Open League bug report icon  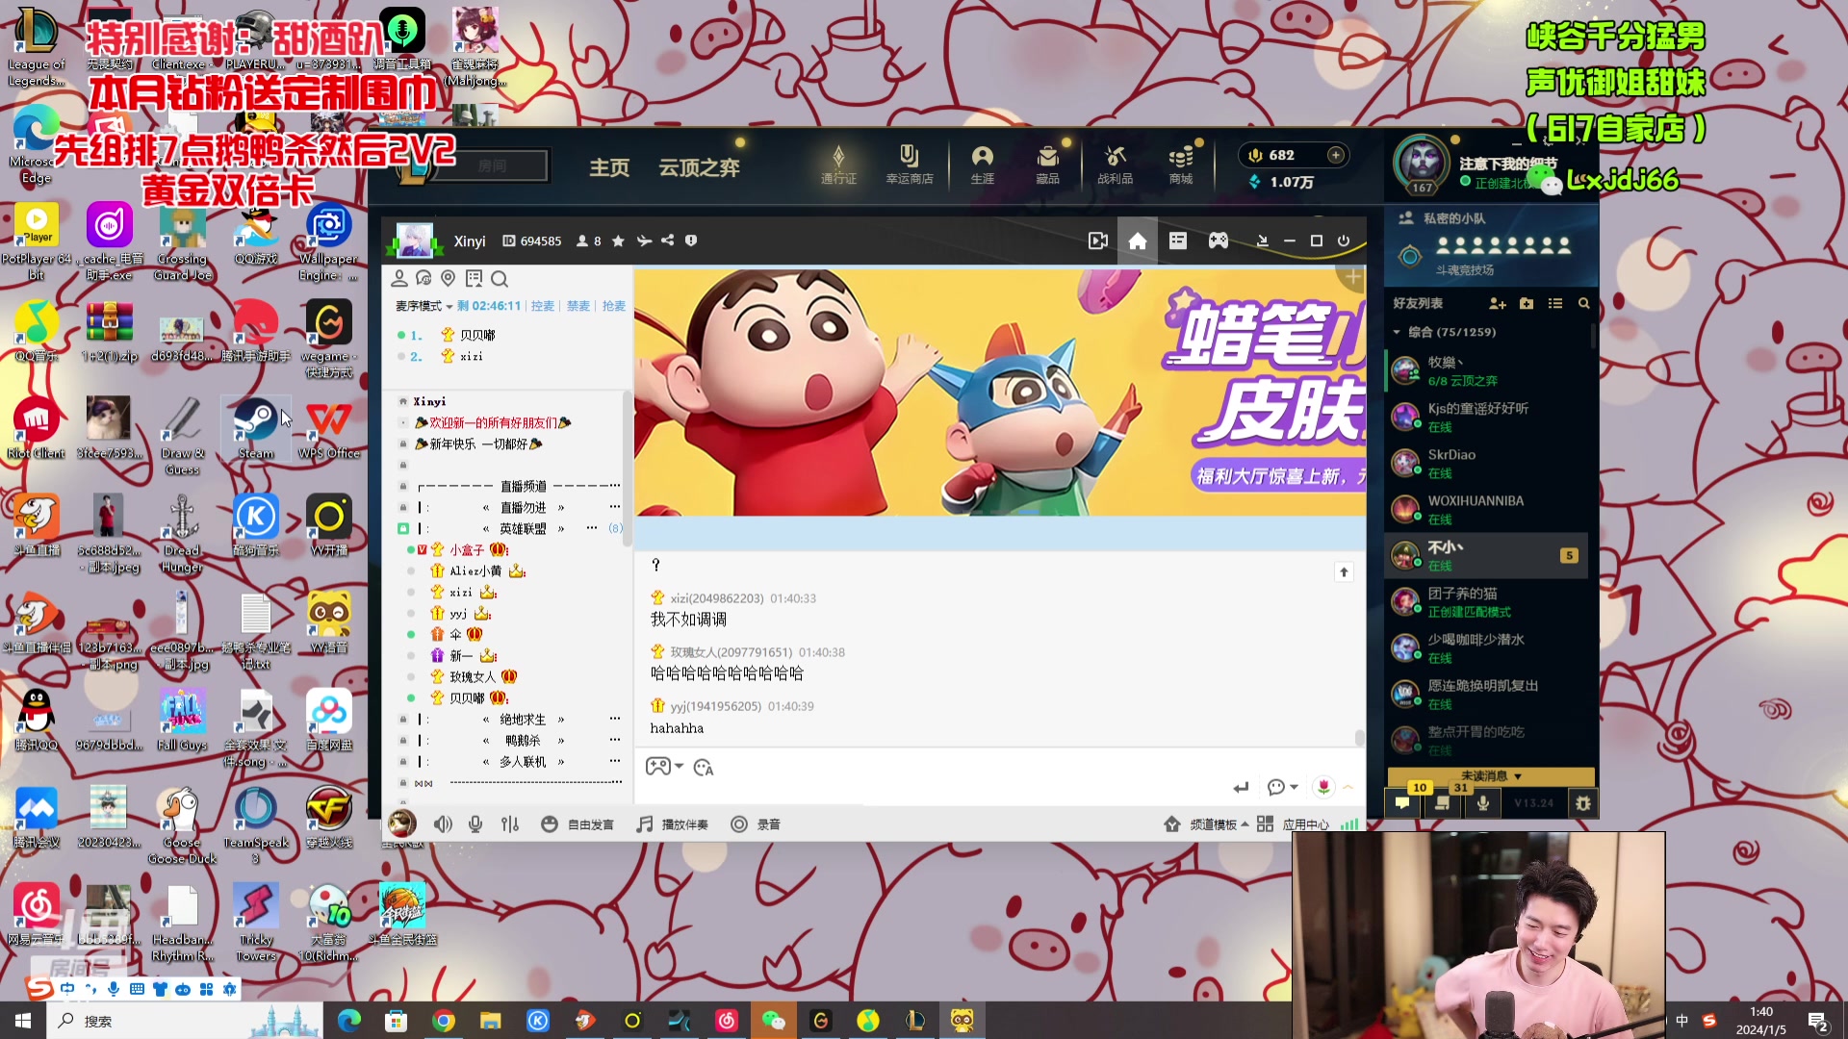tap(1583, 802)
